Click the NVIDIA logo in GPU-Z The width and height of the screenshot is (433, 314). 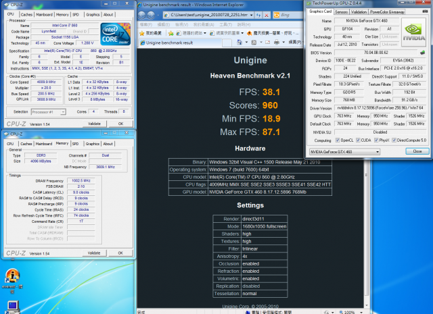pos(413,32)
